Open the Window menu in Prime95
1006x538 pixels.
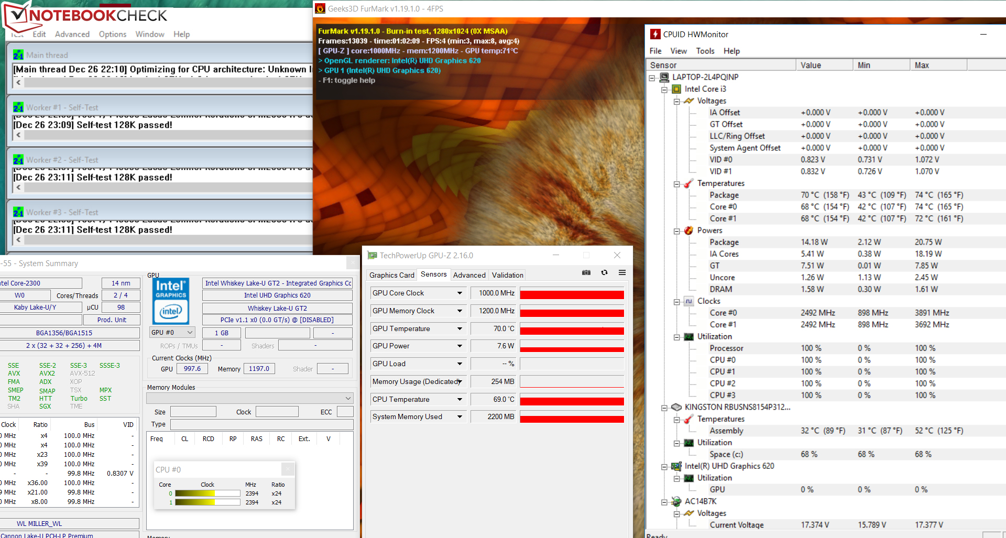150,34
